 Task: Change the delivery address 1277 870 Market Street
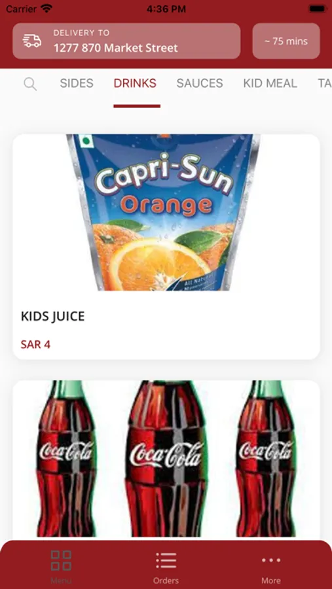[115, 48]
